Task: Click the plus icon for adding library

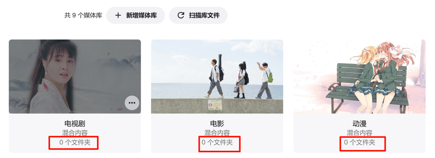Action: coord(118,16)
